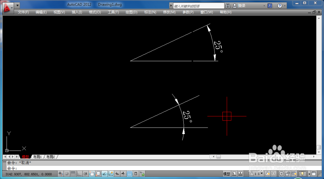Expand the help dropdown arrow
This screenshot has width=324, height=179.
click(x=285, y=6)
